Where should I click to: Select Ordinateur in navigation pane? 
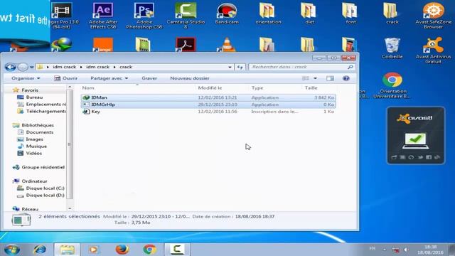click(34, 181)
